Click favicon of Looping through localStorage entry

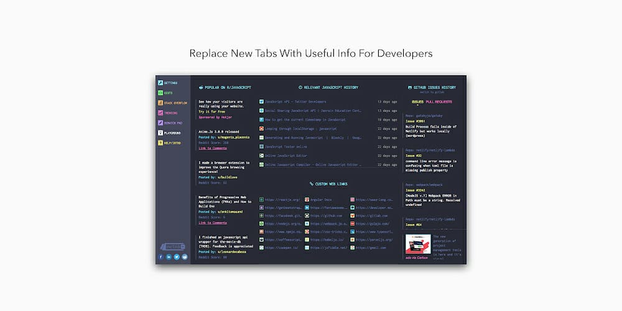click(x=261, y=129)
